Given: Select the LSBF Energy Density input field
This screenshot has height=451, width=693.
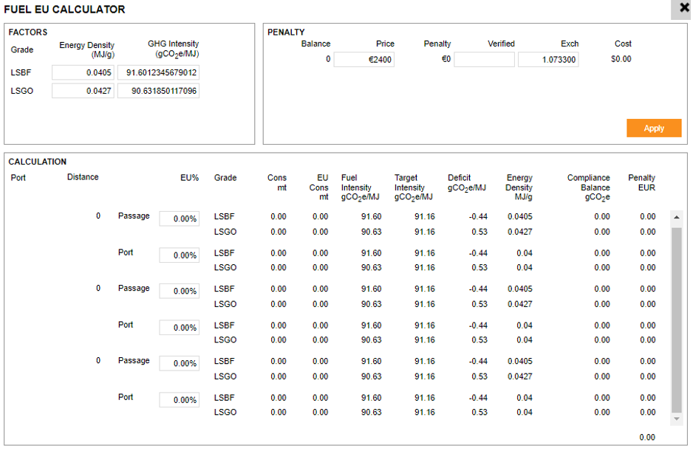Looking at the screenshot, I should pyautogui.click(x=83, y=72).
